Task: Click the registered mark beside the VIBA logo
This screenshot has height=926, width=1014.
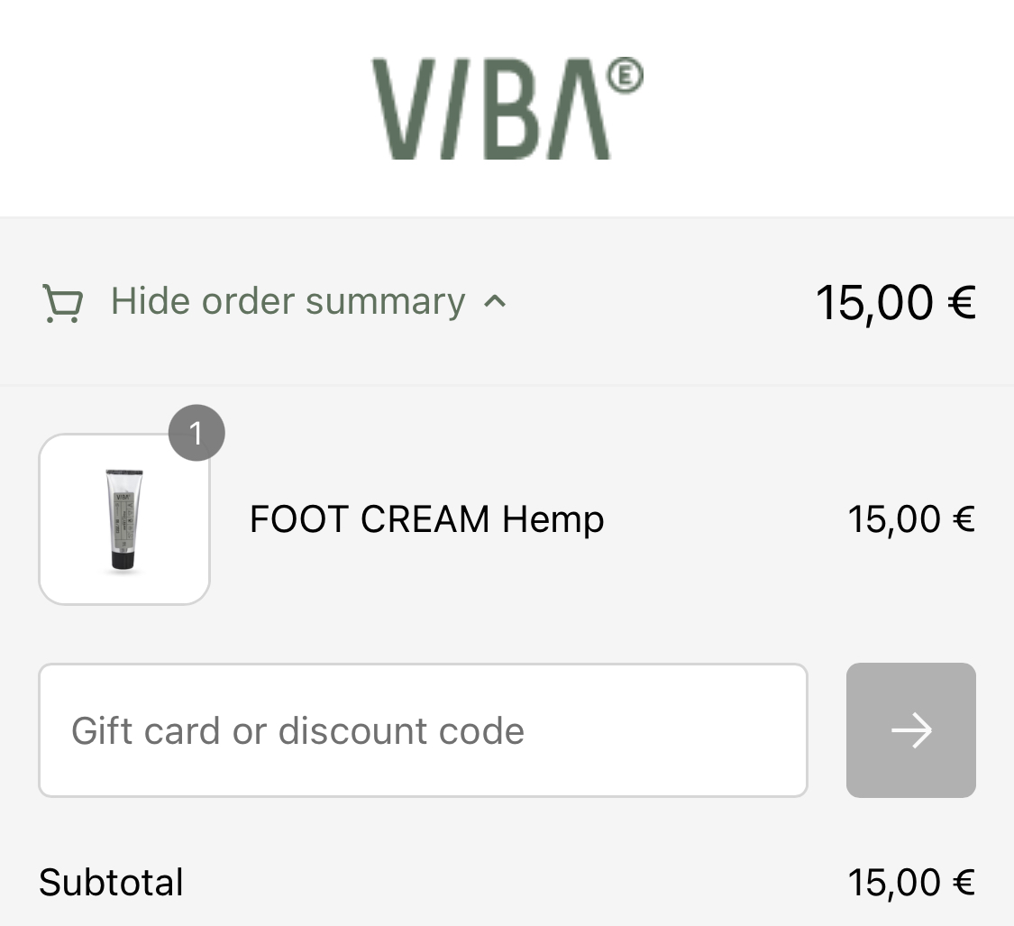Action: [625, 76]
